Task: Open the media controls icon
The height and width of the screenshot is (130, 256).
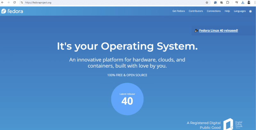Action: 236,3
